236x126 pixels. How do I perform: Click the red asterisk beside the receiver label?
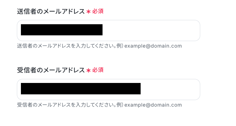(88, 70)
